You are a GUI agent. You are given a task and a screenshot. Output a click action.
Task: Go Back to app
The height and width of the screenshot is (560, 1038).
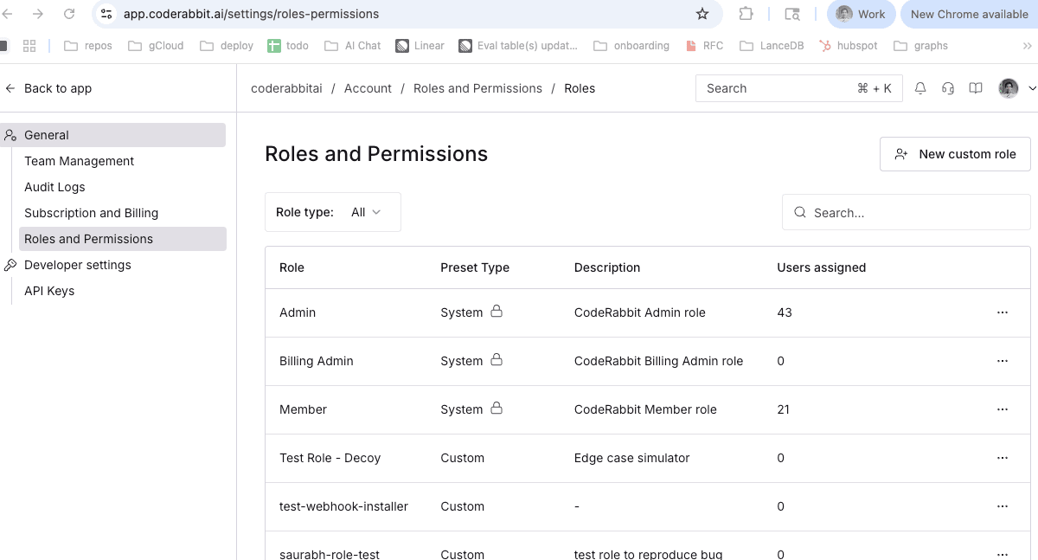coord(48,88)
